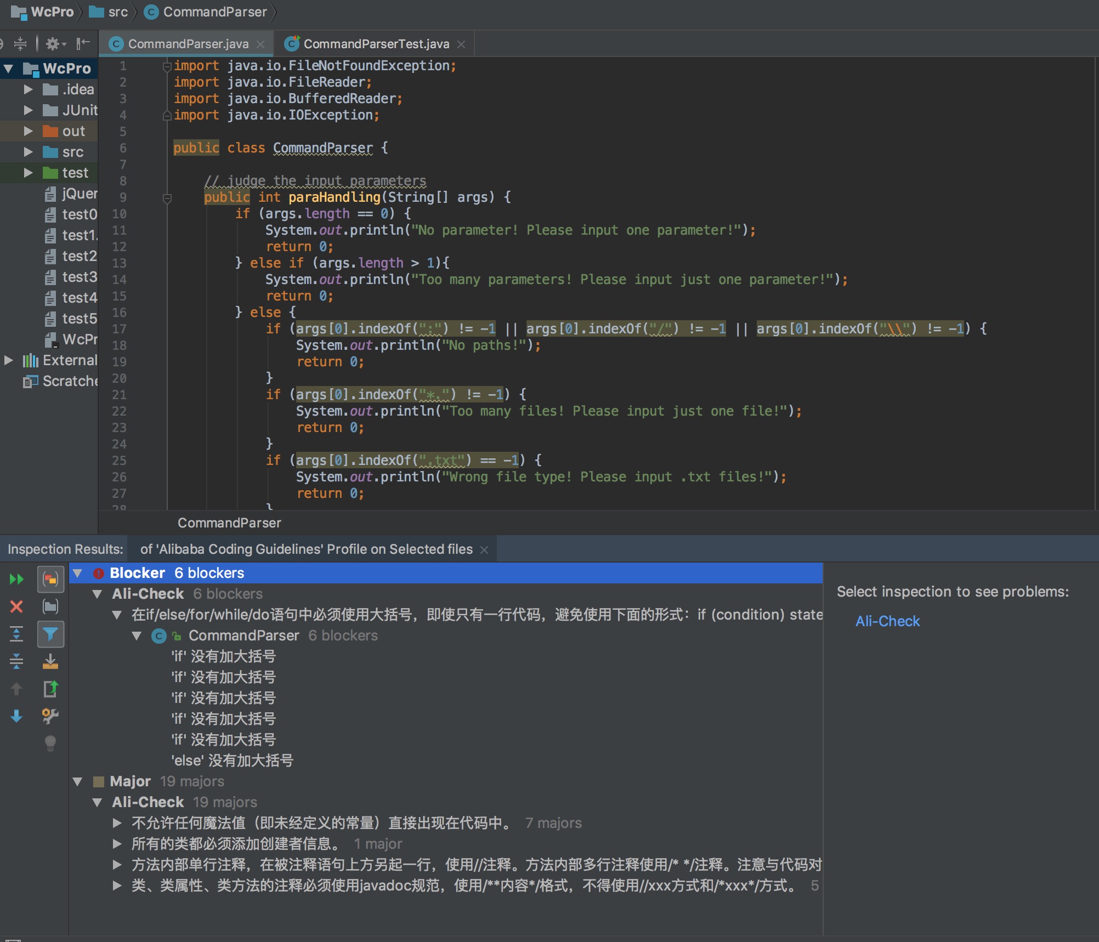
Task: Collapse the CommandParser 6 blockers node
Action: (x=137, y=635)
